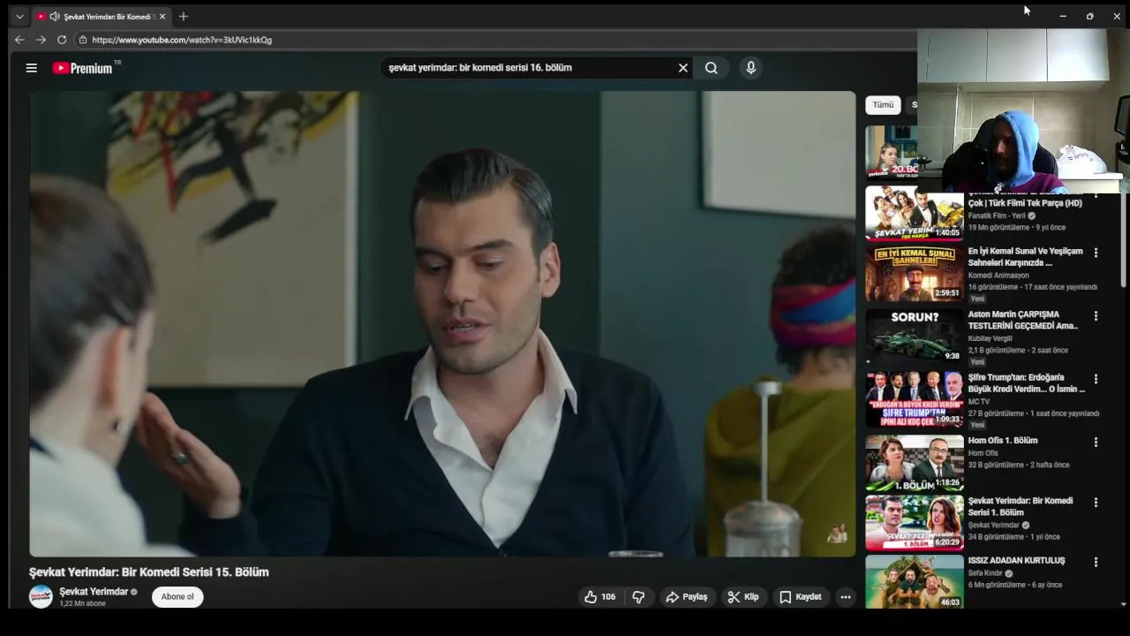Go back in browser history
This screenshot has width=1130, height=636.
pos(19,40)
